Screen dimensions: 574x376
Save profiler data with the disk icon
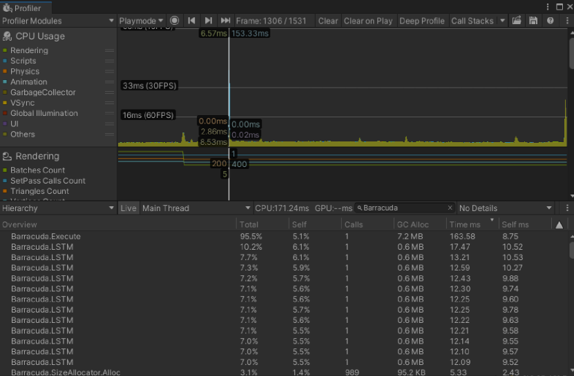click(533, 21)
